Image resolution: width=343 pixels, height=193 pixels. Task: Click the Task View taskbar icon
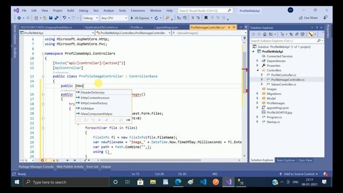click(128, 182)
